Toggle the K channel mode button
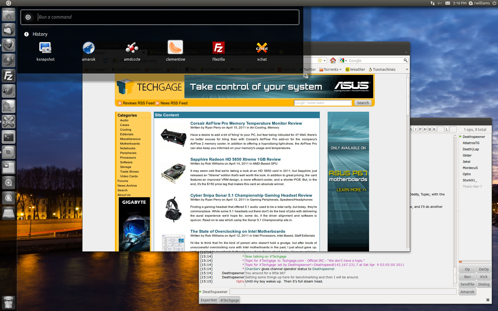The height and width of the screenshot is (311, 498). [x=434, y=129]
